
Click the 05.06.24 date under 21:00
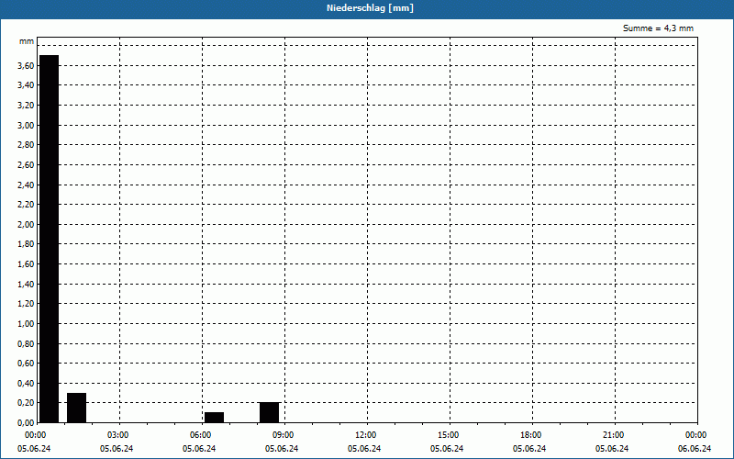click(x=612, y=449)
